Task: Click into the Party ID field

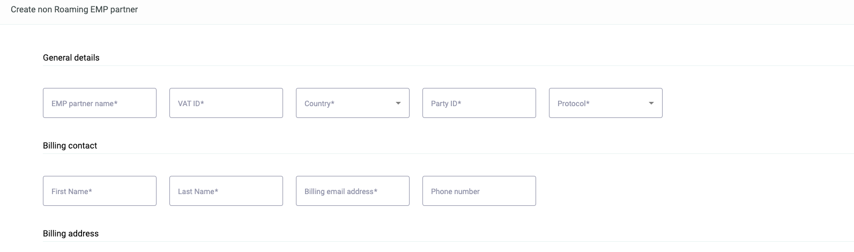Action: click(x=479, y=103)
